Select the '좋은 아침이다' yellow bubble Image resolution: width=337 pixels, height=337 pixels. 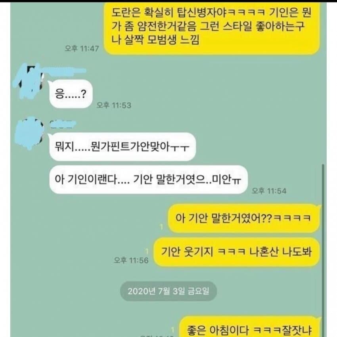point(250,327)
